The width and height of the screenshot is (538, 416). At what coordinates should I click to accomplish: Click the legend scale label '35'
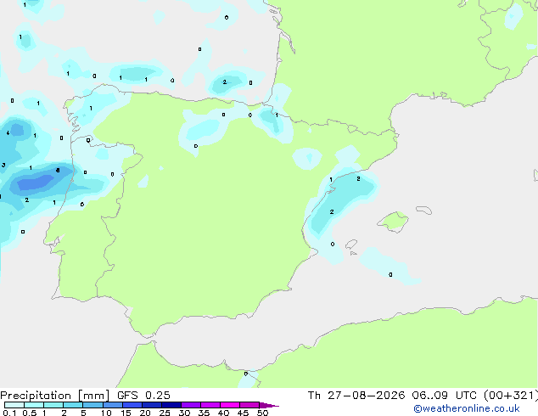click(x=204, y=413)
